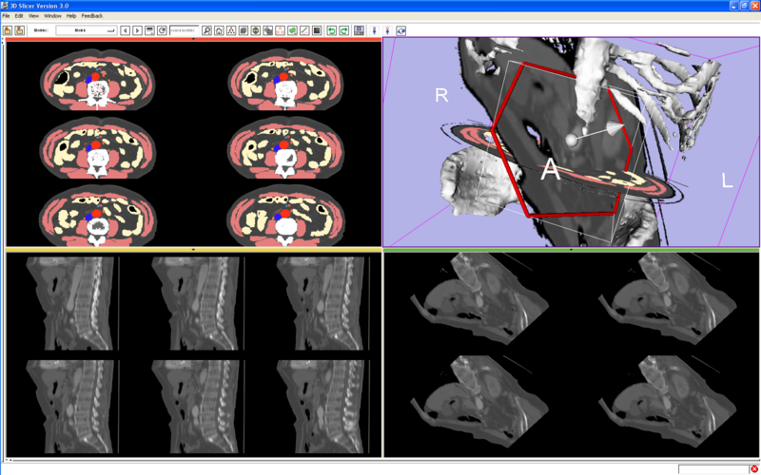The width and height of the screenshot is (761, 475).
Task: Open the Edit menu
Action: pos(19,16)
